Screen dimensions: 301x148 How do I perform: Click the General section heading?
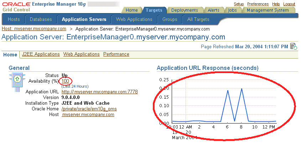19,68
